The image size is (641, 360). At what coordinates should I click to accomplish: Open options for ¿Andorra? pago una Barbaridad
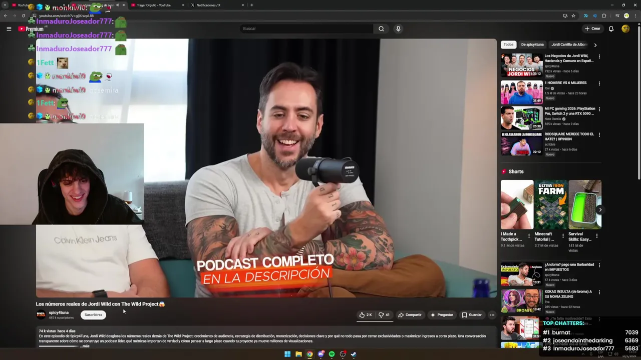[x=599, y=265]
